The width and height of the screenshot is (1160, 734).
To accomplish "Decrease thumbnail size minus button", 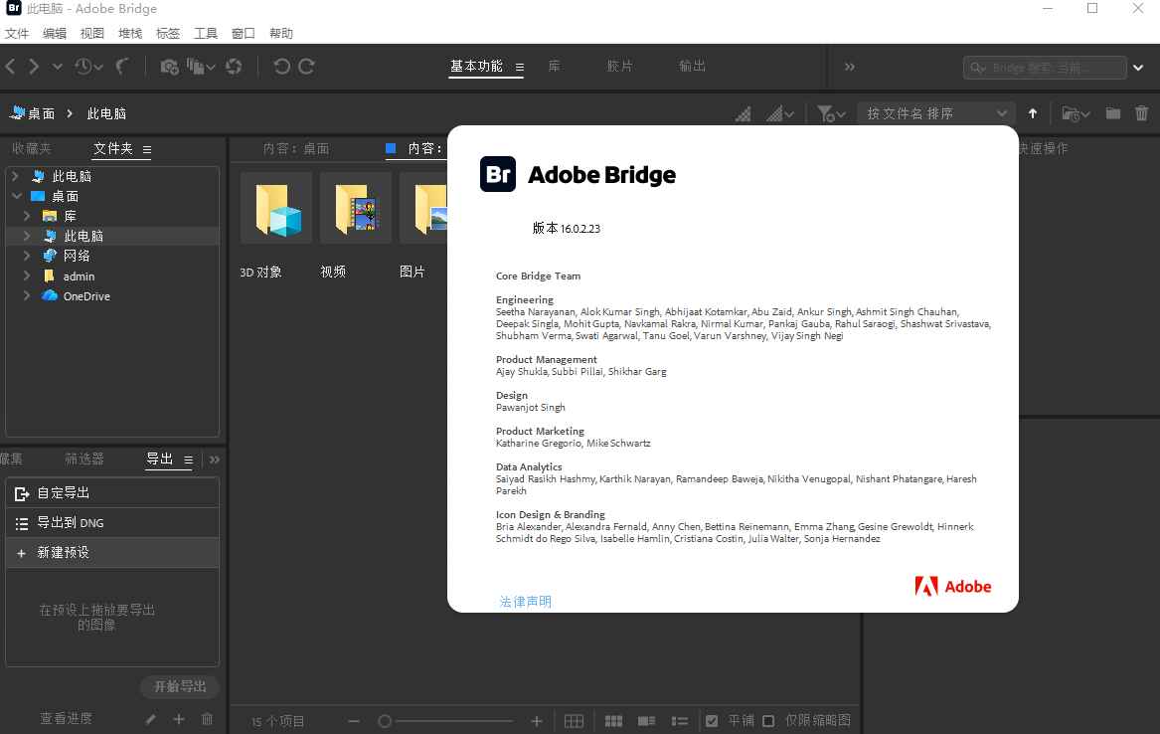I will (x=354, y=721).
